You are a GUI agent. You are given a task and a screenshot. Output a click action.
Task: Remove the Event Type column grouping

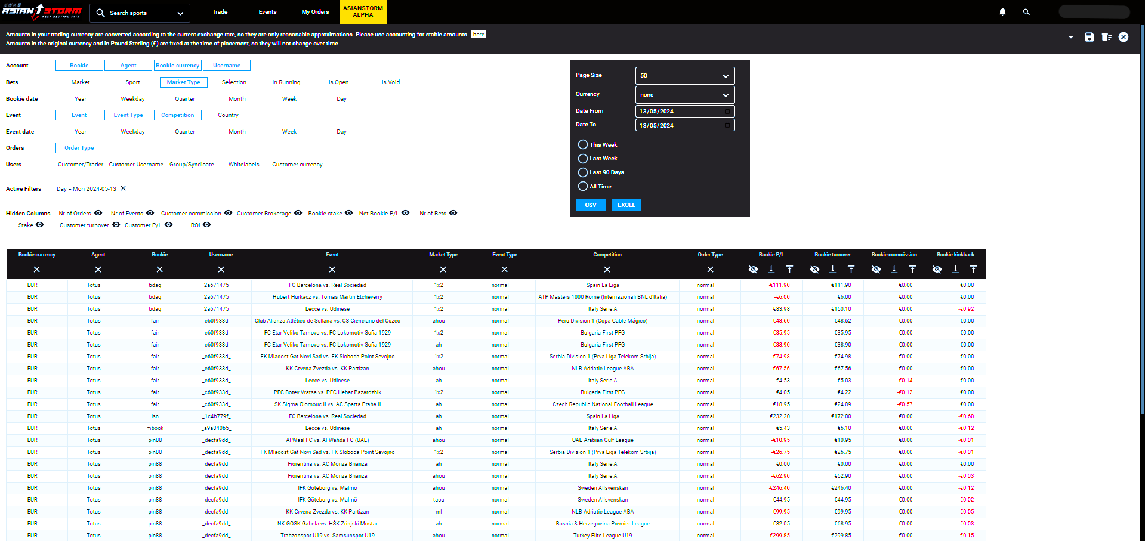[x=505, y=270]
